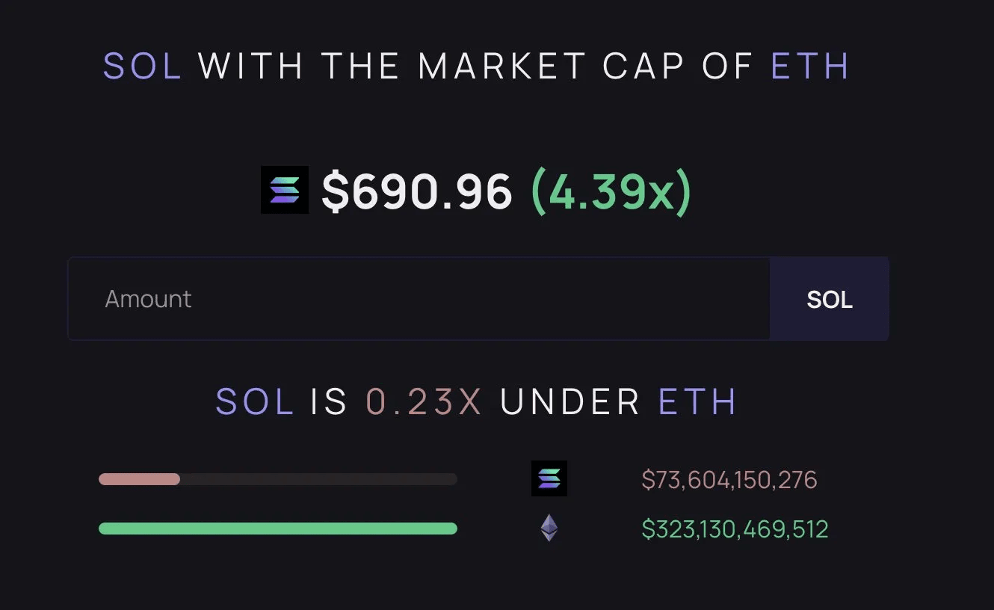
Task: Click the 0.23X ratio text
Action: (424, 402)
